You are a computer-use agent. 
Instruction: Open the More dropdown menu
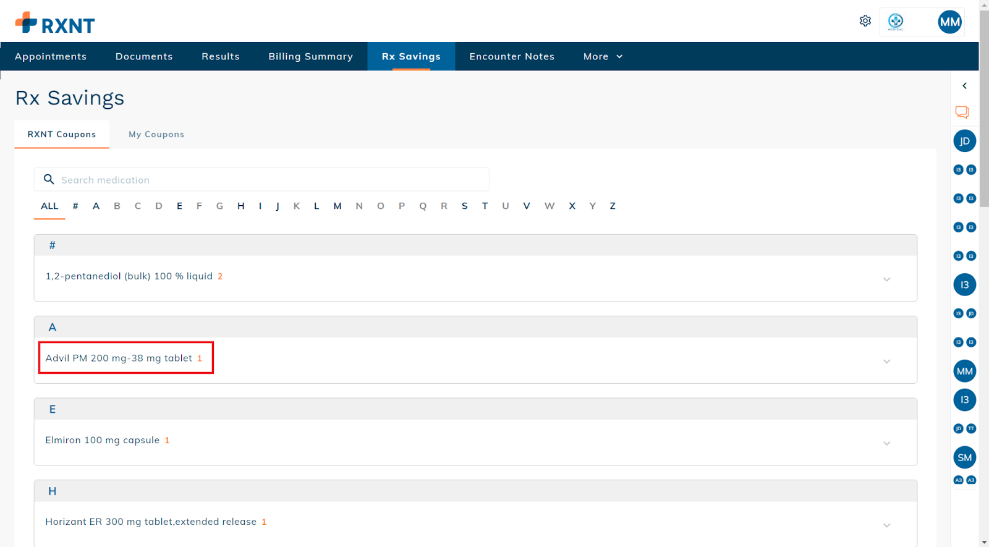tap(603, 56)
